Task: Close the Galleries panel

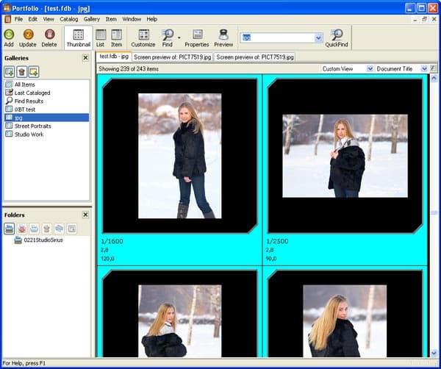Action: 85,58
